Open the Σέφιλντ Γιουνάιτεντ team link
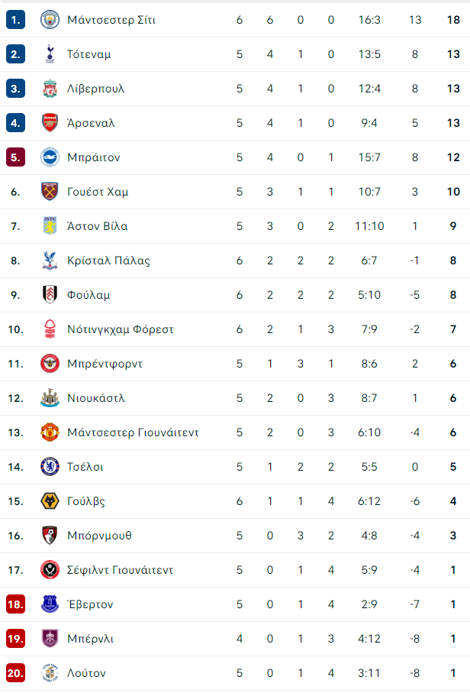The height and width of the screenshot is (693, 470). [120, 570]
